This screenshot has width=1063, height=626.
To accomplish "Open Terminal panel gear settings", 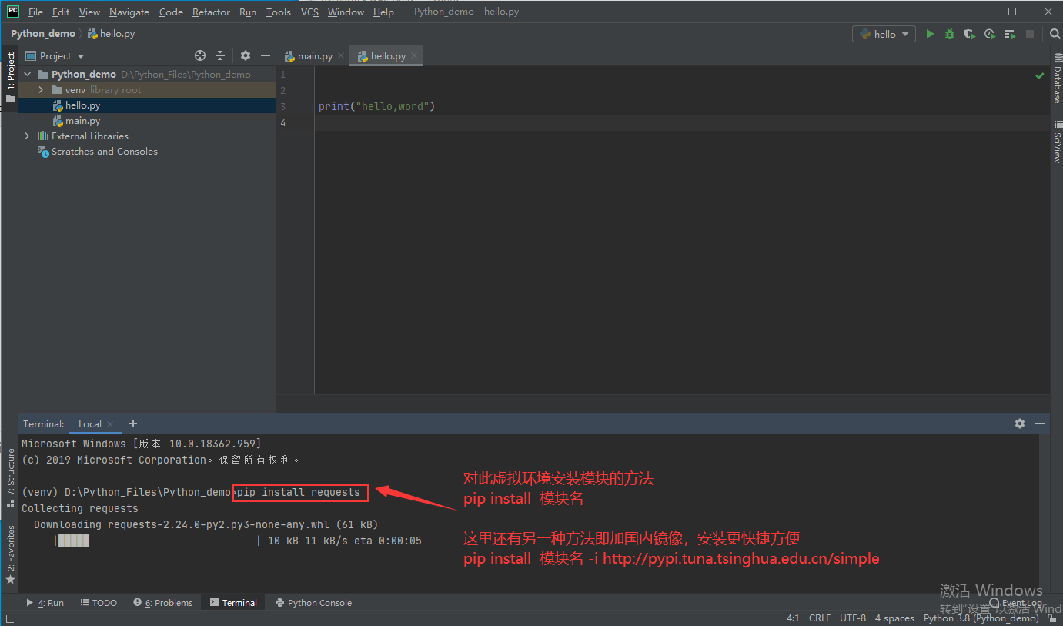I will point(1020,423).
